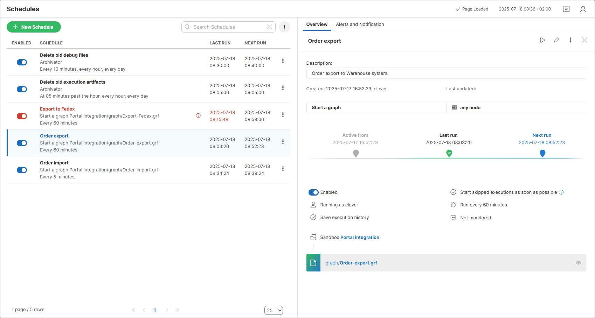Edit the Order export schedule
Screen dimensions: 595x318
(x=556, y=40)
